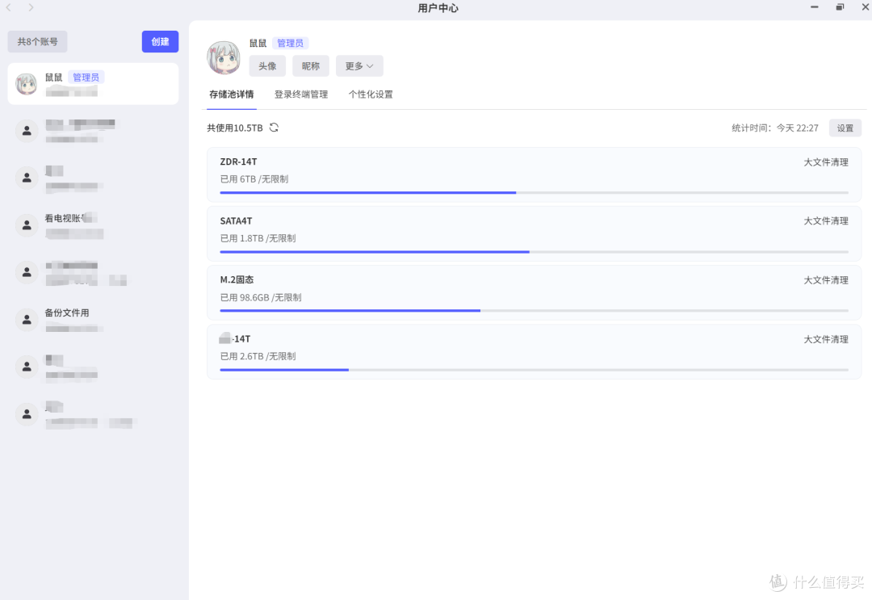Screen dimensions: 872x600
Task: Click the M.2固态 usage progress bar
Action: [x=534, y=310]
